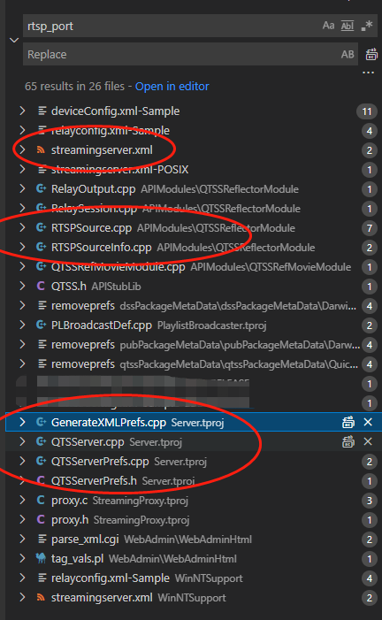Expand the RTSPSource.cpp results
Viewport: 382px width, 620px height.
pyautogui.click(x=22, y=228)
